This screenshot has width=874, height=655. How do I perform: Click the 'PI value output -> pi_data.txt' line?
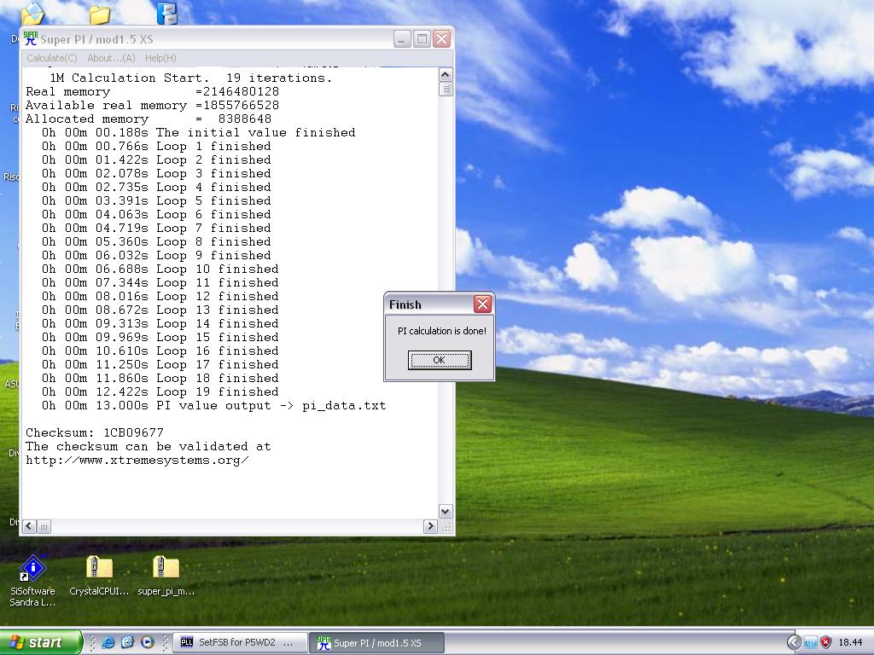click(213, 405)
